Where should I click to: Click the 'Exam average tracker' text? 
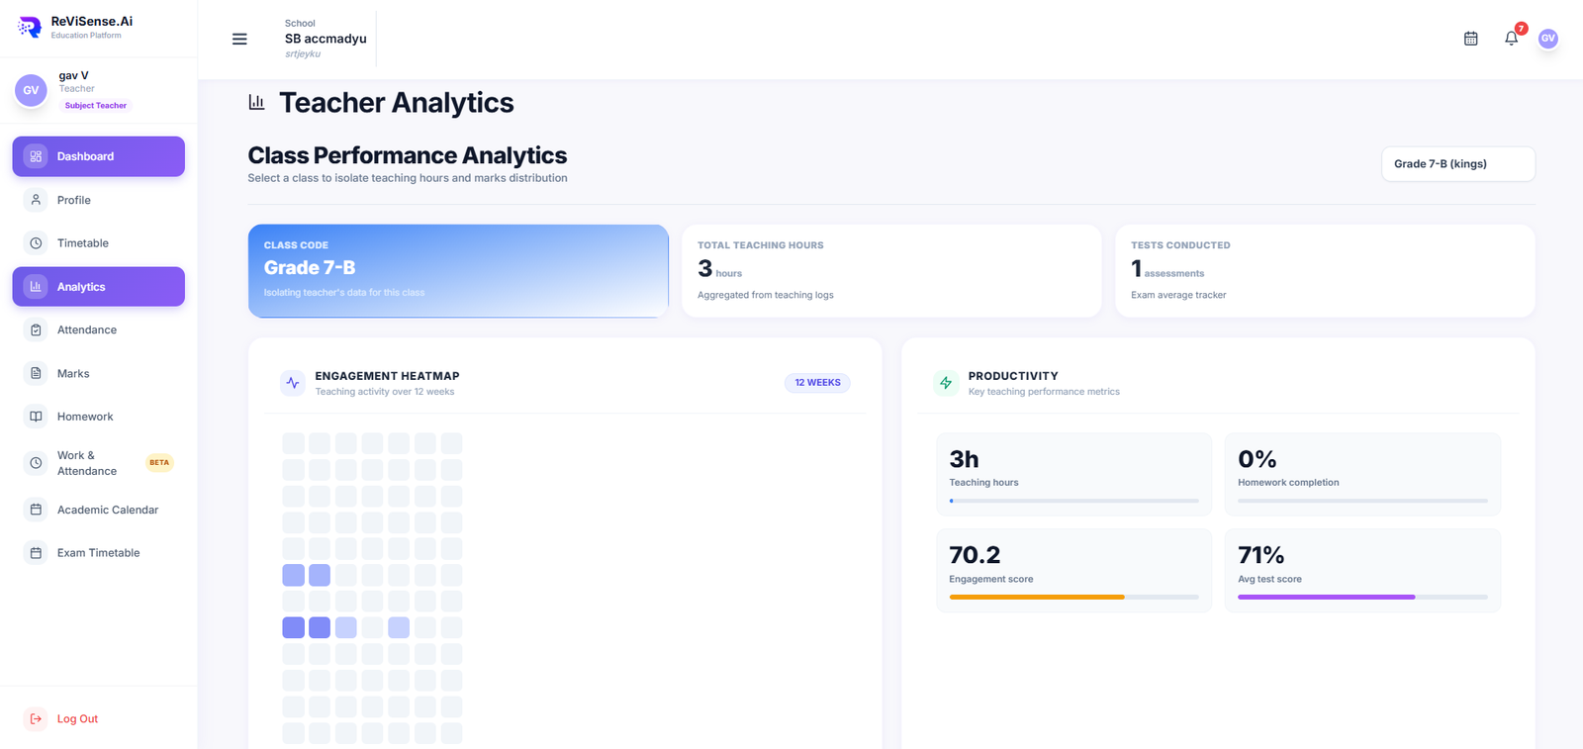1178,295
